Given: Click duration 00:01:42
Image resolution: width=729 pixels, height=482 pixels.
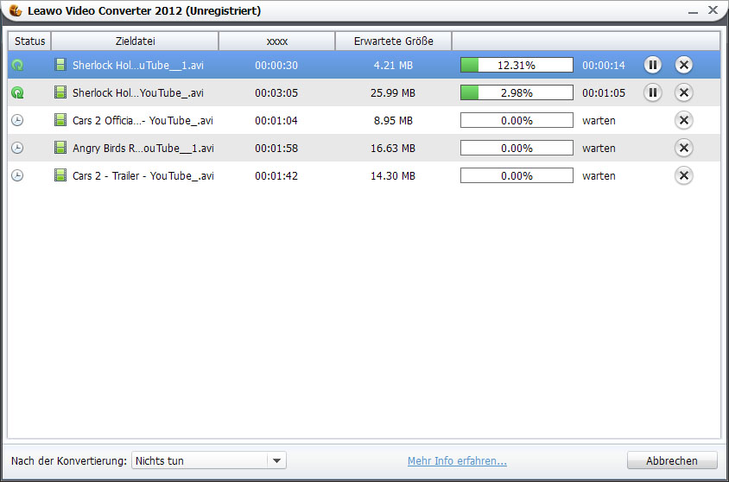Looking at the screenshot, I should point(276,175).
